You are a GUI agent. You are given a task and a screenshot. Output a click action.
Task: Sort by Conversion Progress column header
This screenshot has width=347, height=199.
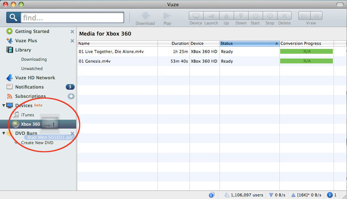point(307,43)
